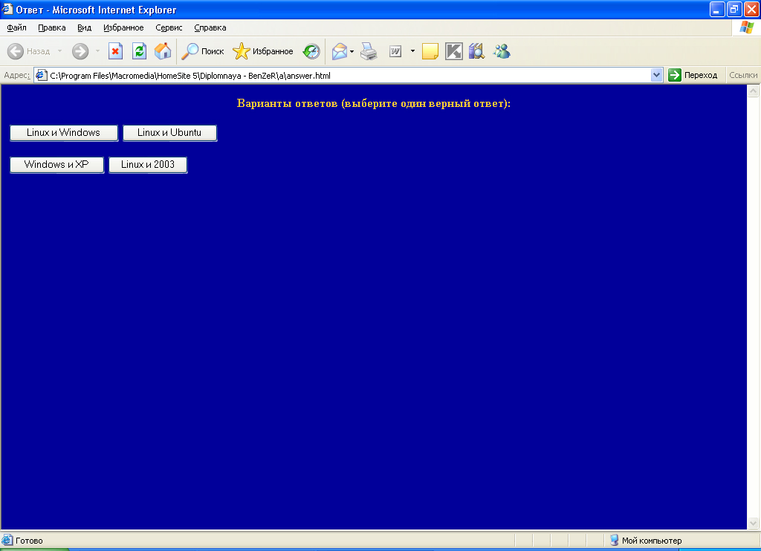Click the Mail envelope icon
The image size is (761, 551).
pyautogui.click(x=340, y=51)
